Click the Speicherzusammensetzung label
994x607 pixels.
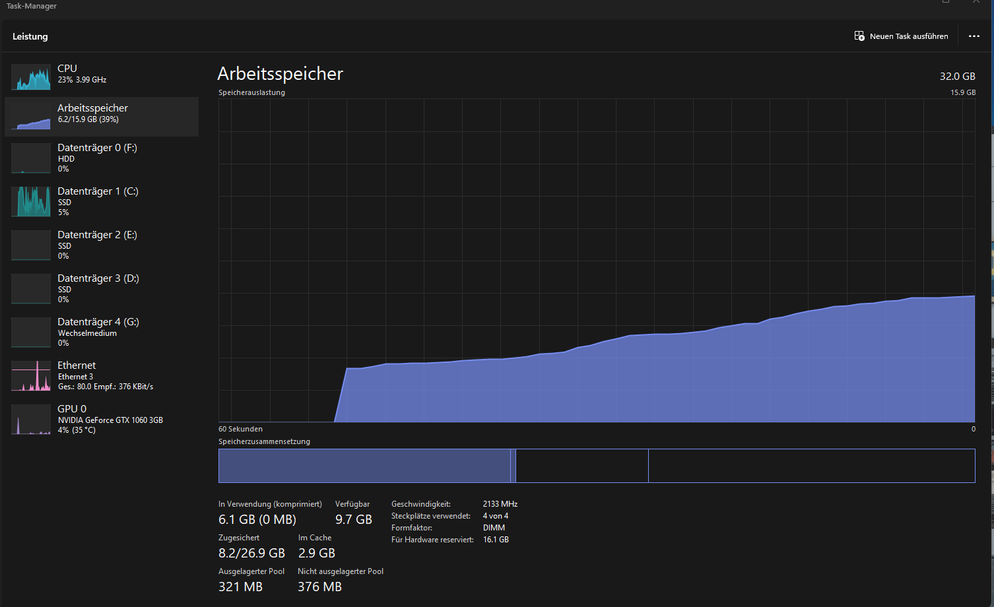click(264, 441)
